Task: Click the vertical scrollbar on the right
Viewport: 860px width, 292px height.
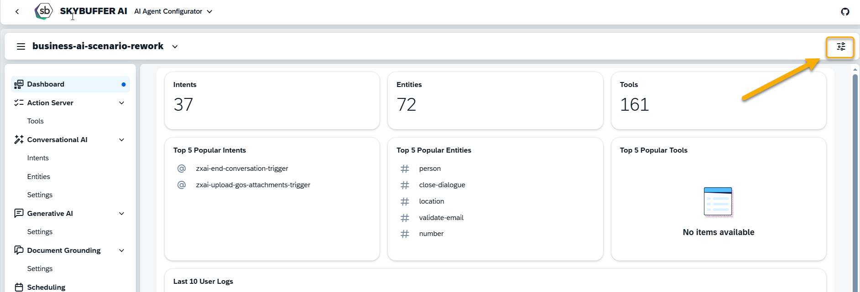Action: click(855, 182)
